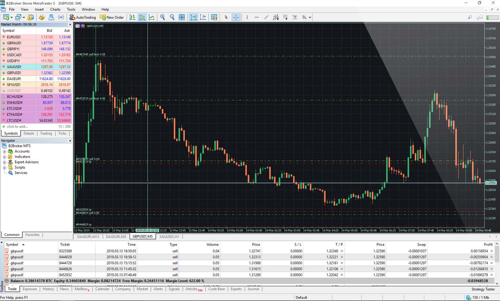This screenshot has height=301, width=500.
Task: Click the New Order button
Action: [x=112, y=17]
